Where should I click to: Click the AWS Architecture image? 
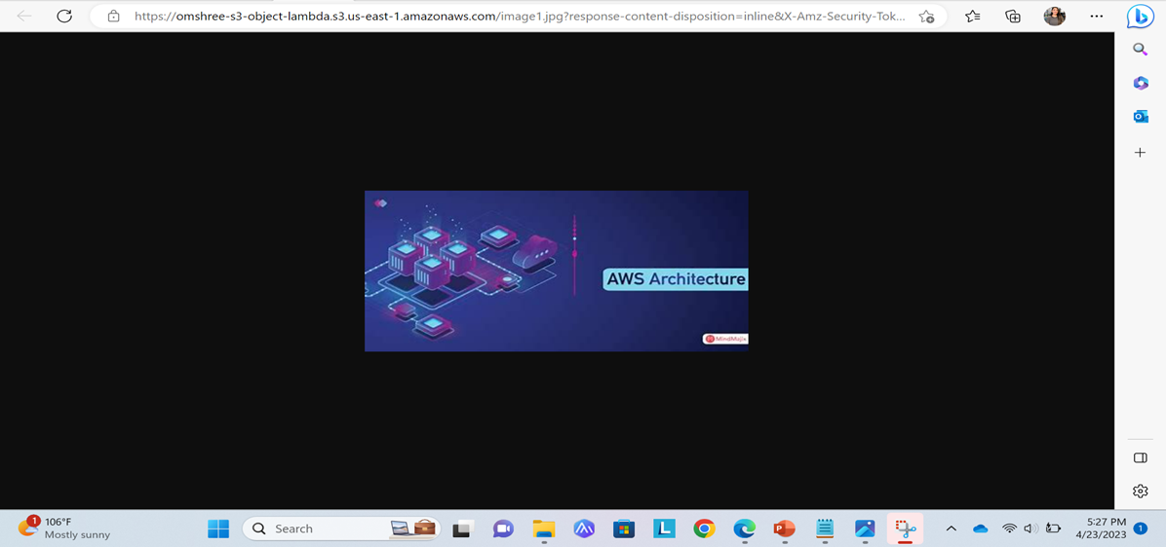coord(556,271)
